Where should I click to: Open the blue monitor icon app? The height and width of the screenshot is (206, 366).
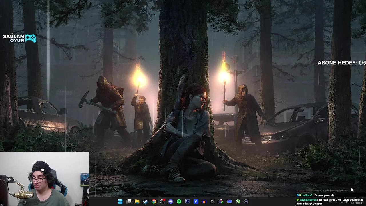point(229,201)
